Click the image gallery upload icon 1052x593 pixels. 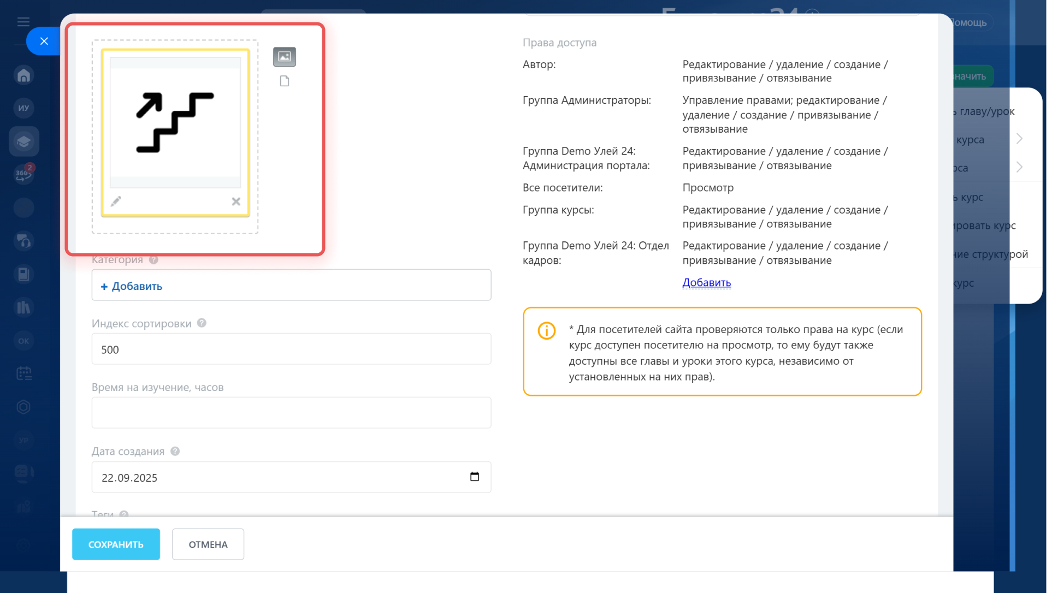coord(285,57)
